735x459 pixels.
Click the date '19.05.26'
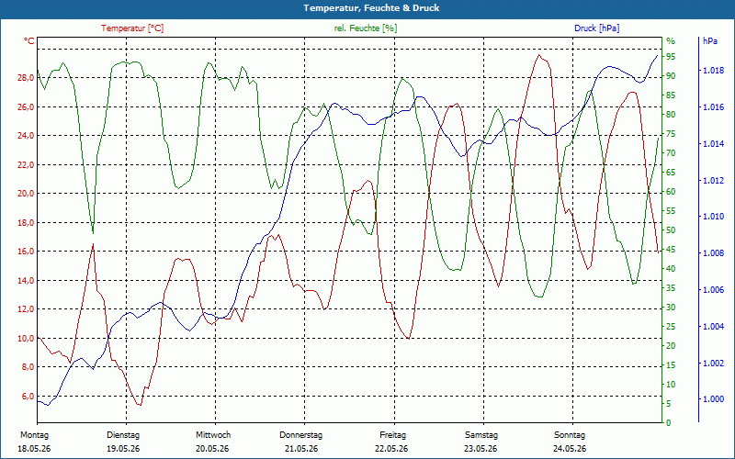pos(123,449)
